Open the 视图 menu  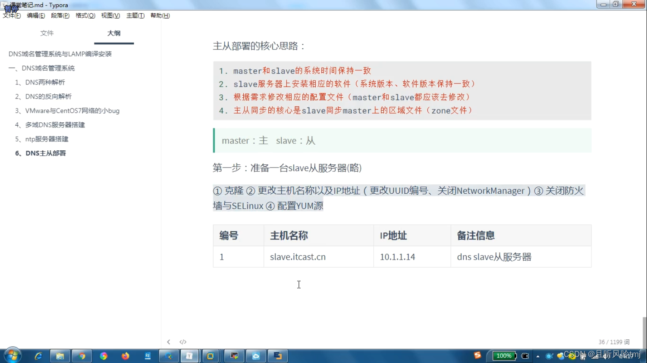110,16
